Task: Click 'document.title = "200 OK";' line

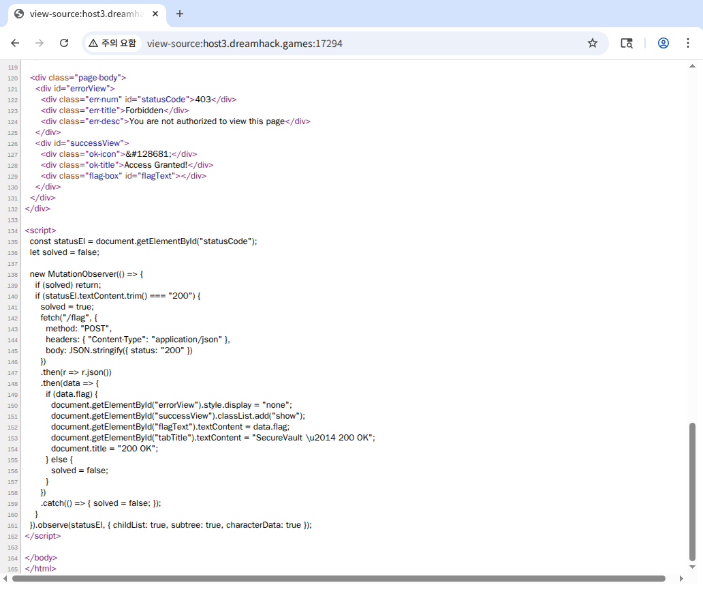Action: tap(104, 449)
